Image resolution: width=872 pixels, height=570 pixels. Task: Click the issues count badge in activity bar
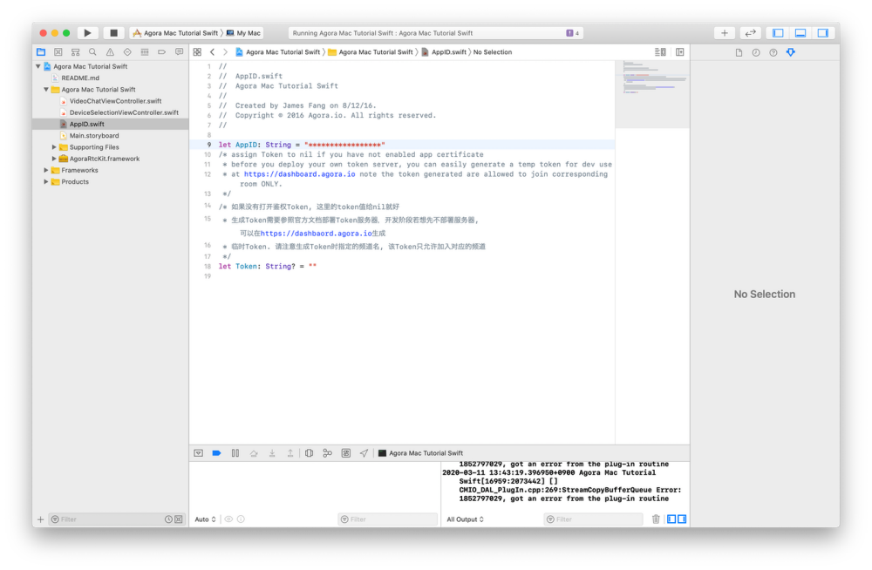tap(573, 33)
